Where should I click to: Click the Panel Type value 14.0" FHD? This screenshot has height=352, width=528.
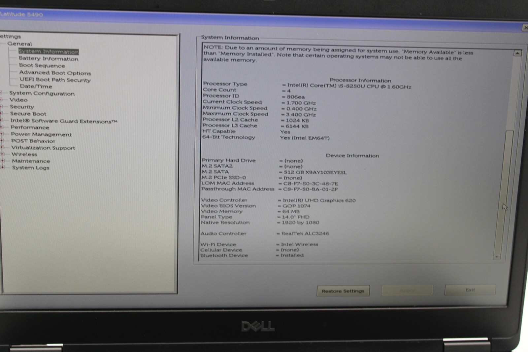point(295,217)
